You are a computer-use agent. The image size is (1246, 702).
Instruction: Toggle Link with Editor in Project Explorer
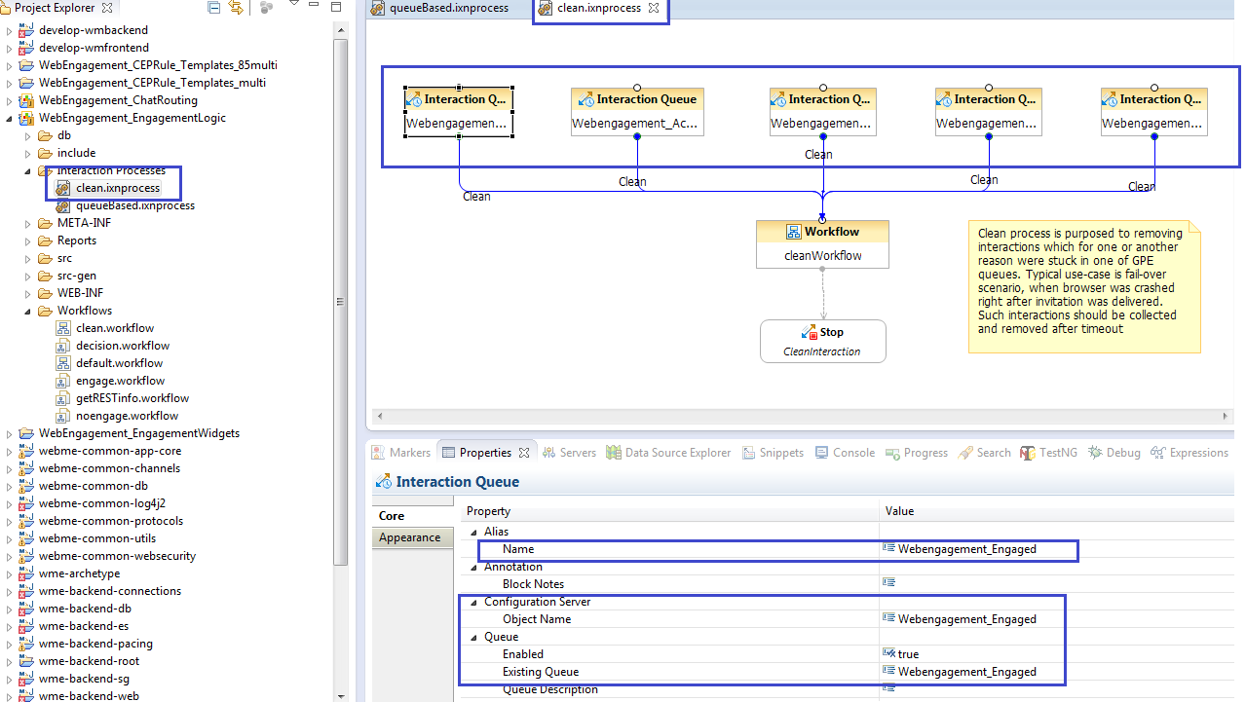[236, 8]
